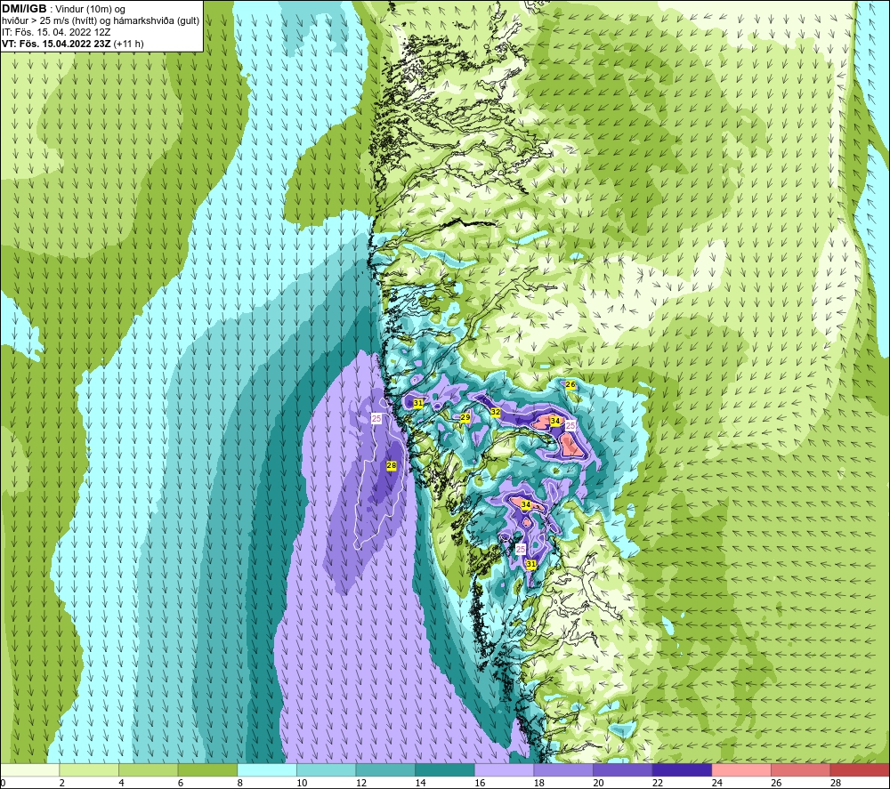Viewport: 890px width, 789px height.
Task: Click the DMI/IGB title text
Action: click(x=24, y=9)
